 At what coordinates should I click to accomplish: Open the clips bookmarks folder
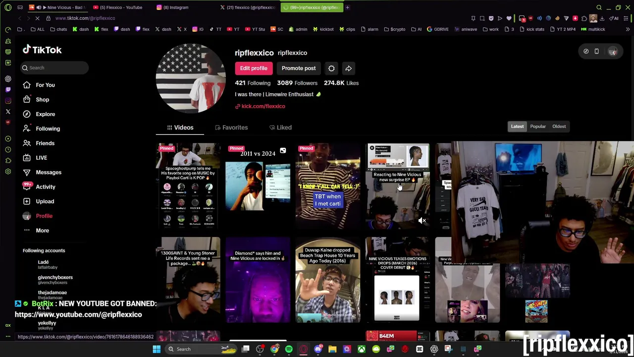point(347,29)
